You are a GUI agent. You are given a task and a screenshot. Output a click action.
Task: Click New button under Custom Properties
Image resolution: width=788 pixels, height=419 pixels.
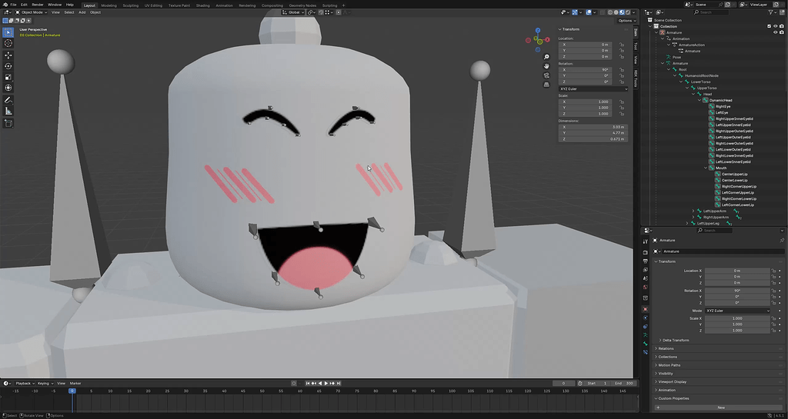(x=720, y=407)
